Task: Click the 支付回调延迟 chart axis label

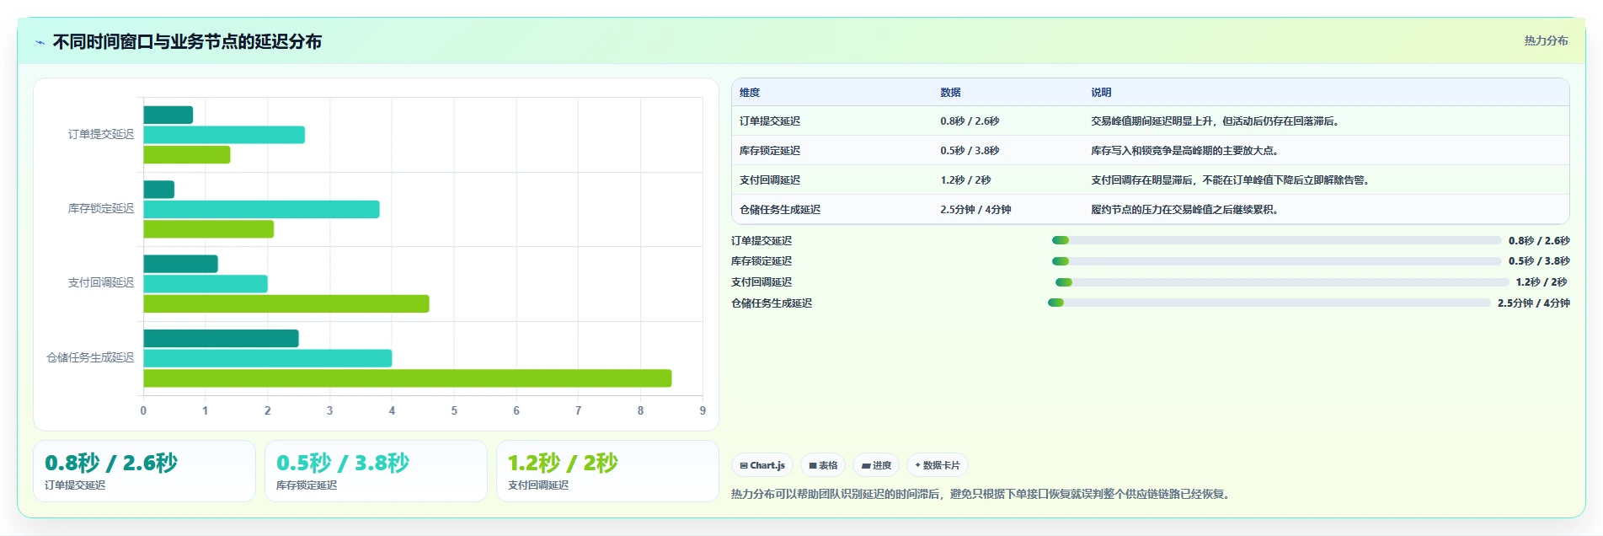Action: click(101, 282)
